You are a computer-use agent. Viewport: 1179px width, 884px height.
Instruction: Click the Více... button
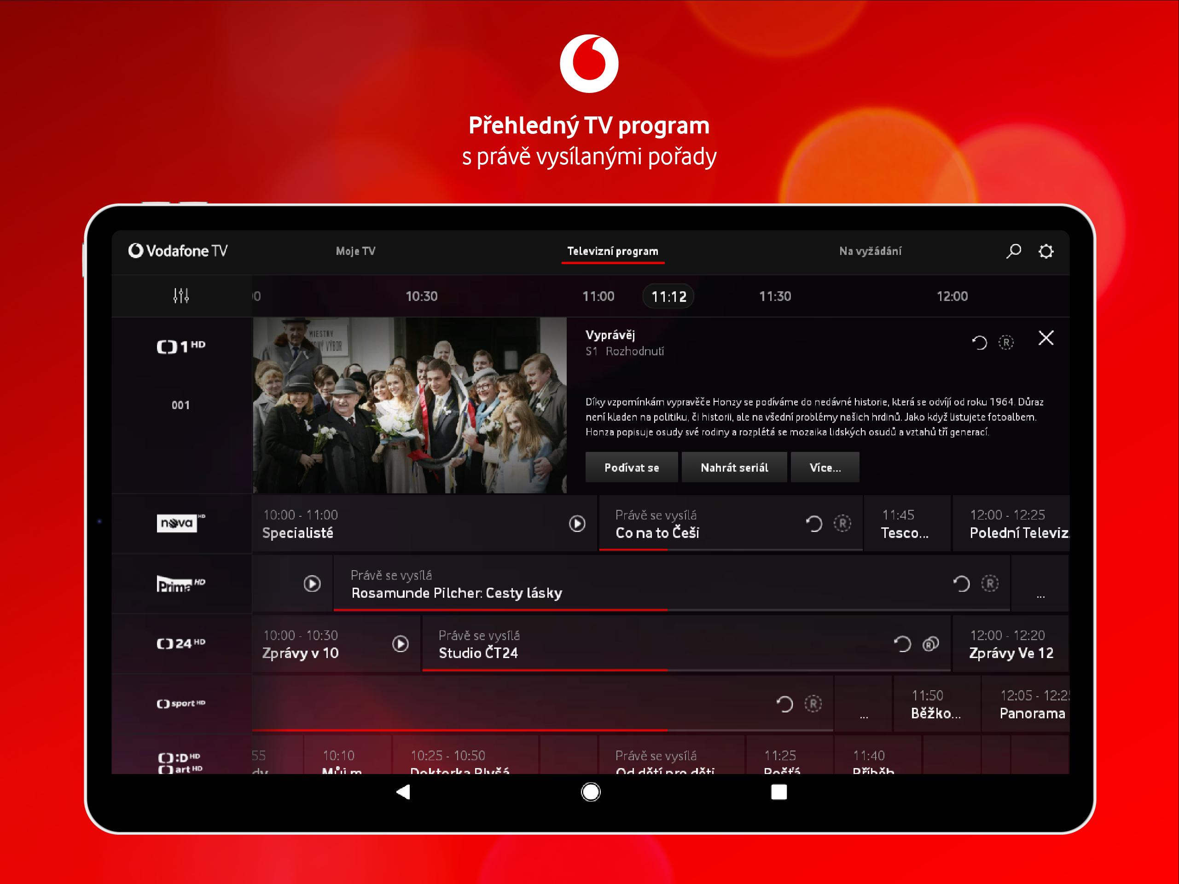(x=825, y=468)
